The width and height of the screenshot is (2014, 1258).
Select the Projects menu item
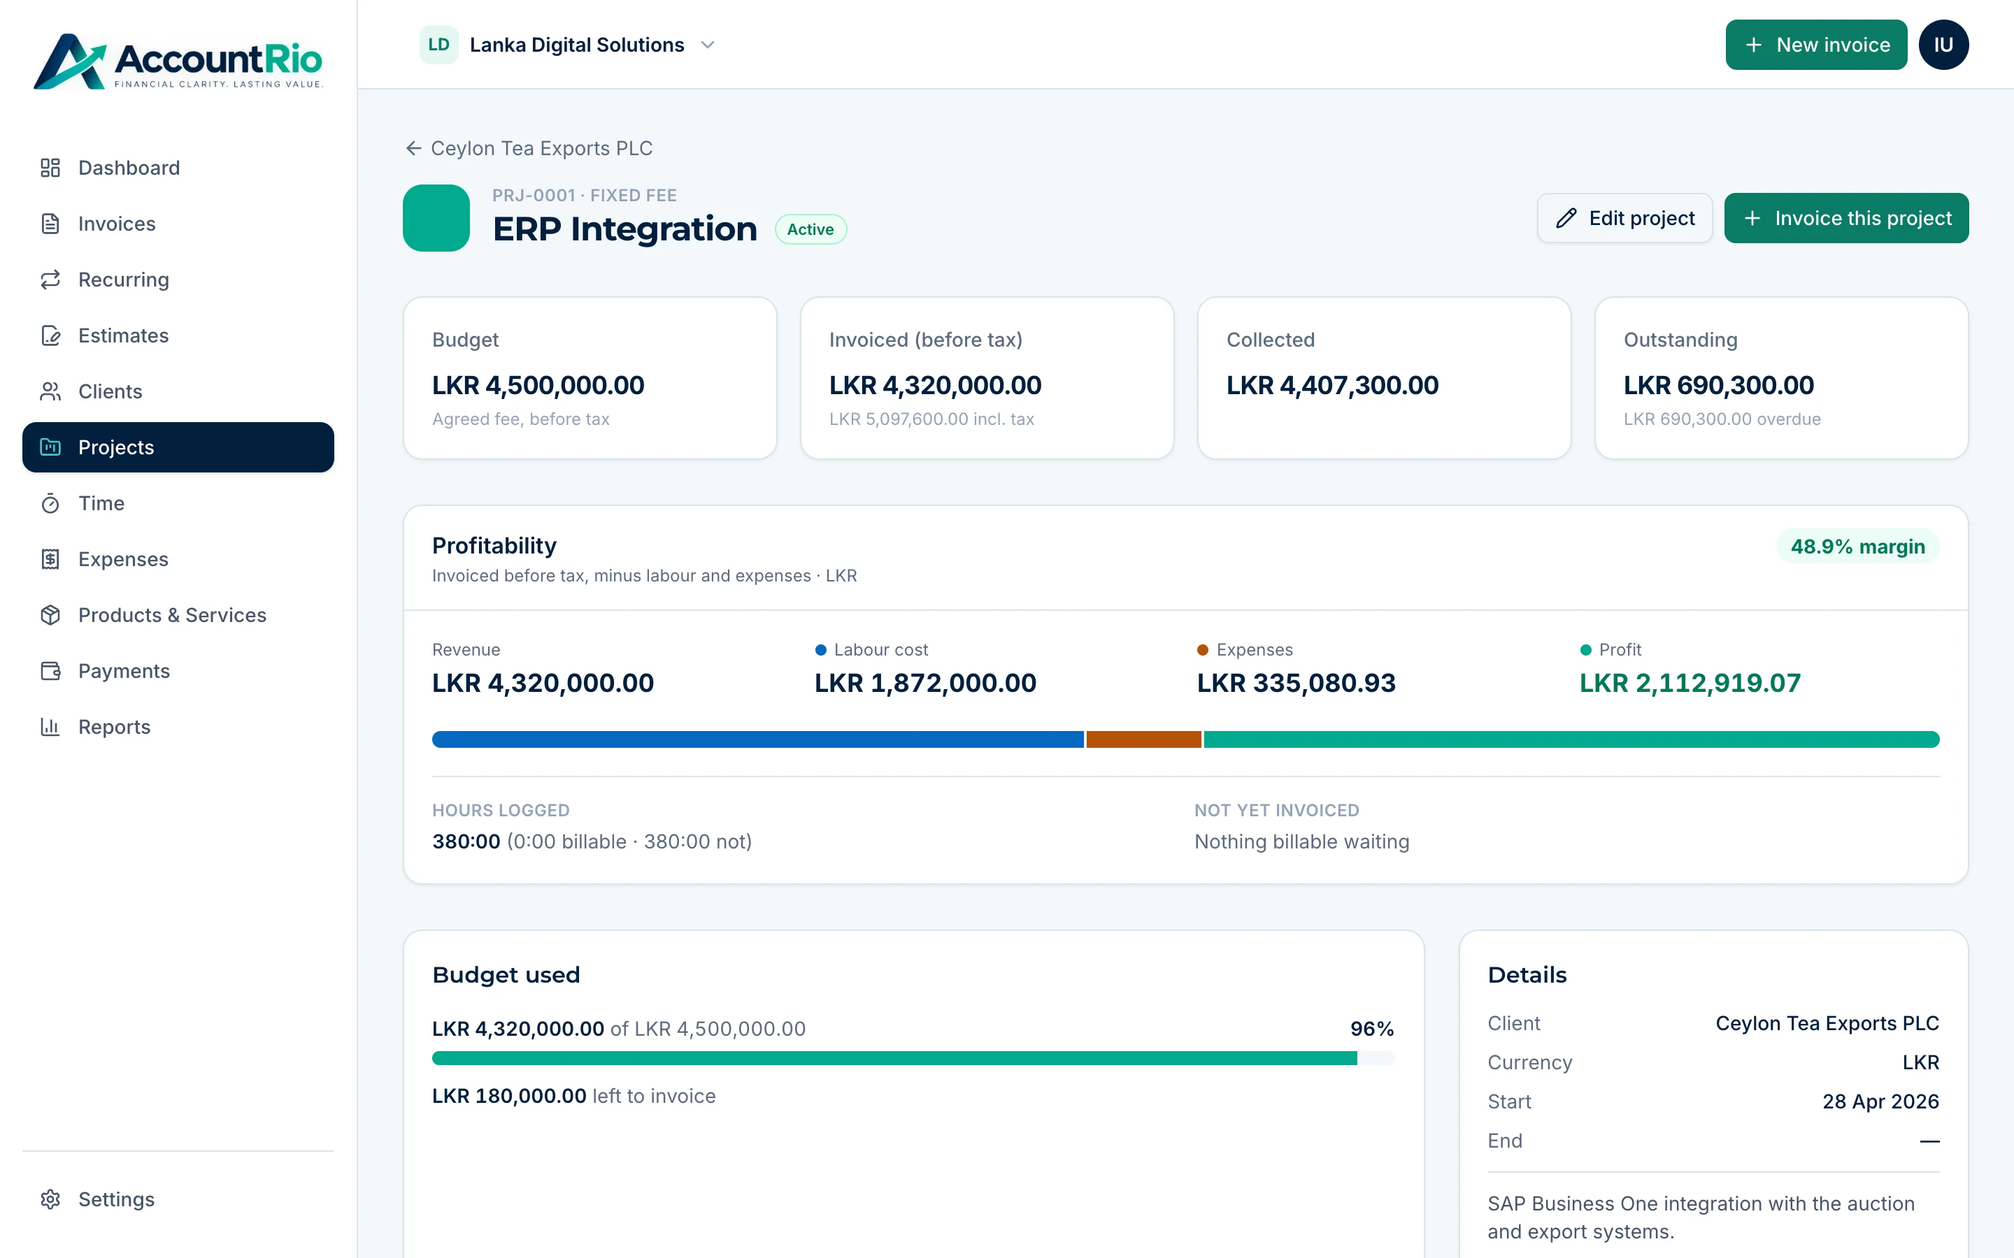pos(178,447)
